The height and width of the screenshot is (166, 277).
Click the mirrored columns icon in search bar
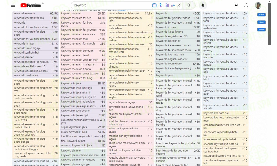[x=166, y=6]
